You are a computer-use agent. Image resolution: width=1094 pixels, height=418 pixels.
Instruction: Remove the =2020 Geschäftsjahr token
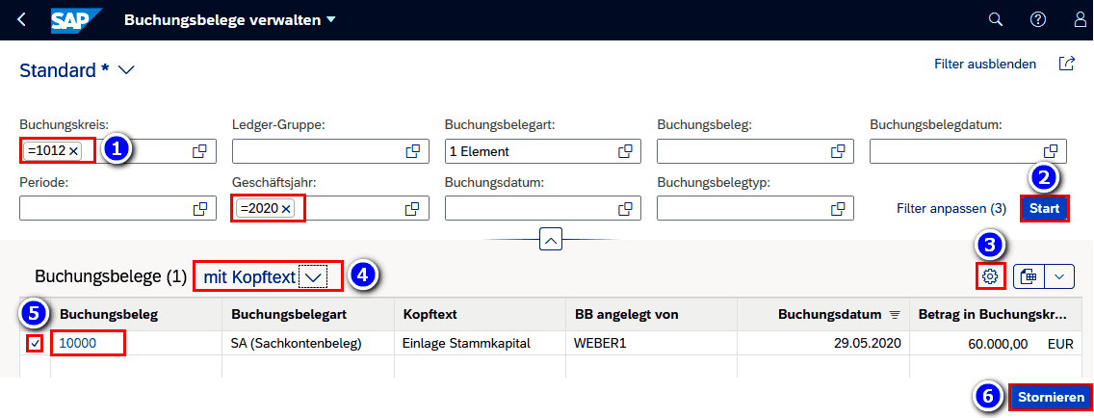coord(286,209)
